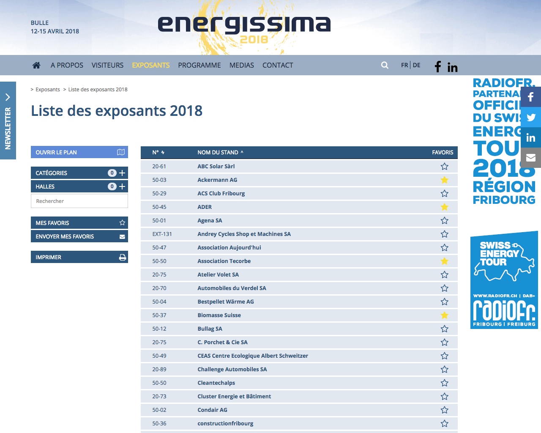Remove Ackermann AG from favorites
This screenshot has width=541, height=433.
(444, 180)
